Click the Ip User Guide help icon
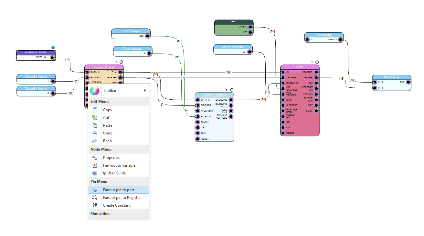Viewport: 424px width, 236px height. pyautogui.click(x=95, y=173)
